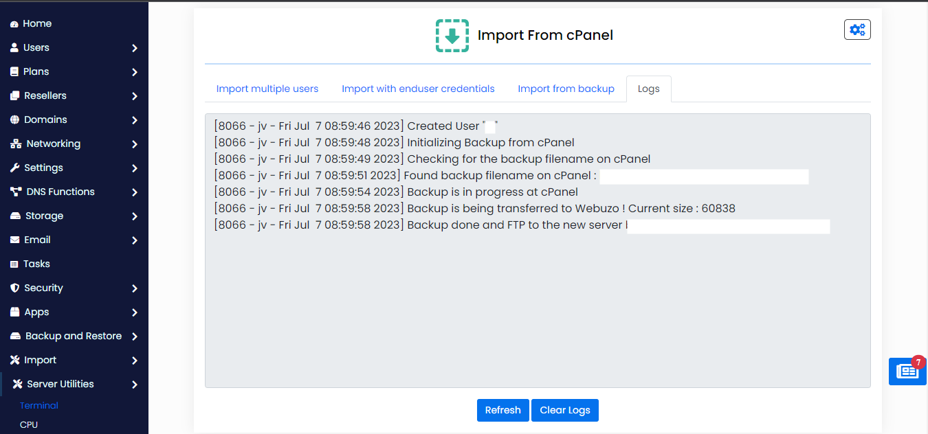Open the Import from backup tab

click(x=566, y=89)
